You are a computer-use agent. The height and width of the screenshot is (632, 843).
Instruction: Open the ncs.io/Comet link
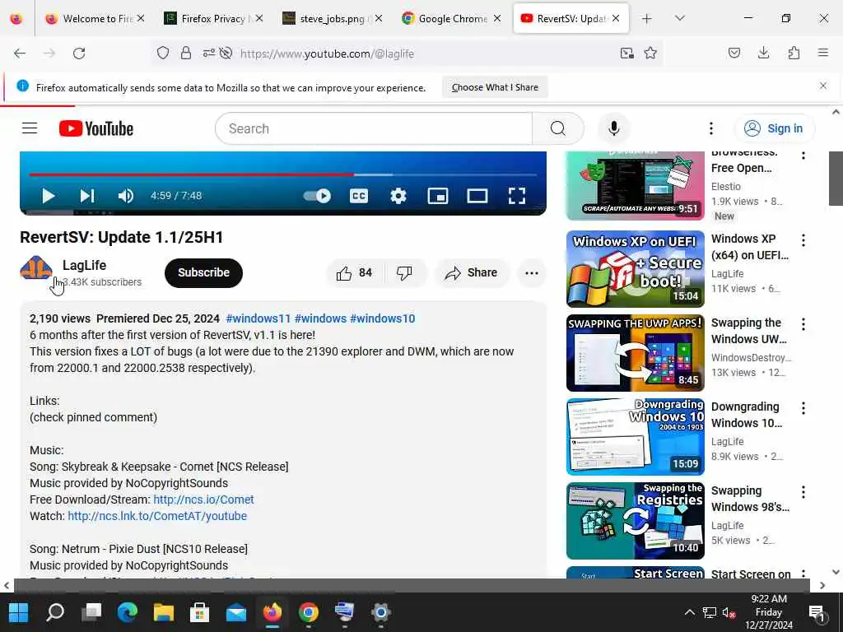(204, 500)
